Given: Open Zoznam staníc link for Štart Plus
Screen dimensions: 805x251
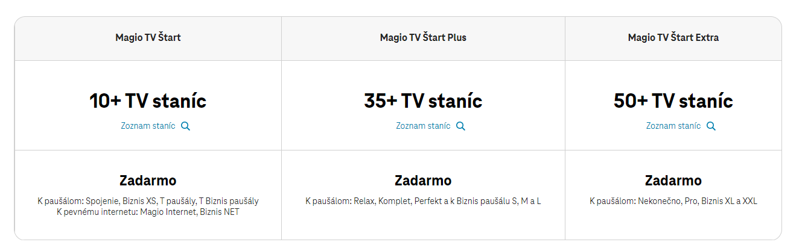Looking at the screenshot, I should (423, 126).
